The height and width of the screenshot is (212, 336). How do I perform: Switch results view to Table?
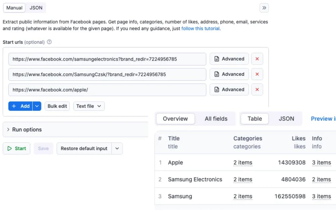point(255,119)
